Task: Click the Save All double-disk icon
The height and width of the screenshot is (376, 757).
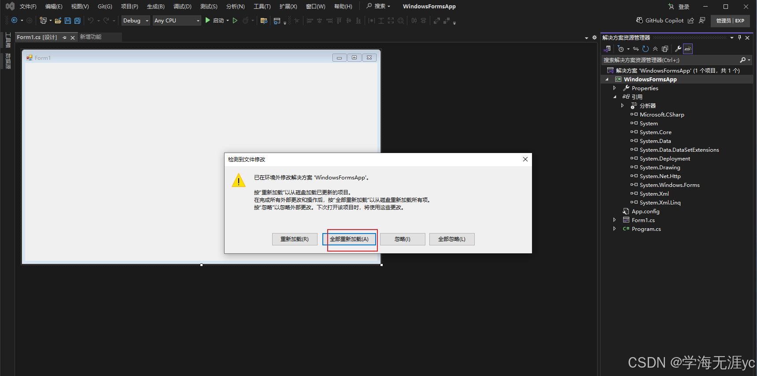Action: tap(78, 20)
